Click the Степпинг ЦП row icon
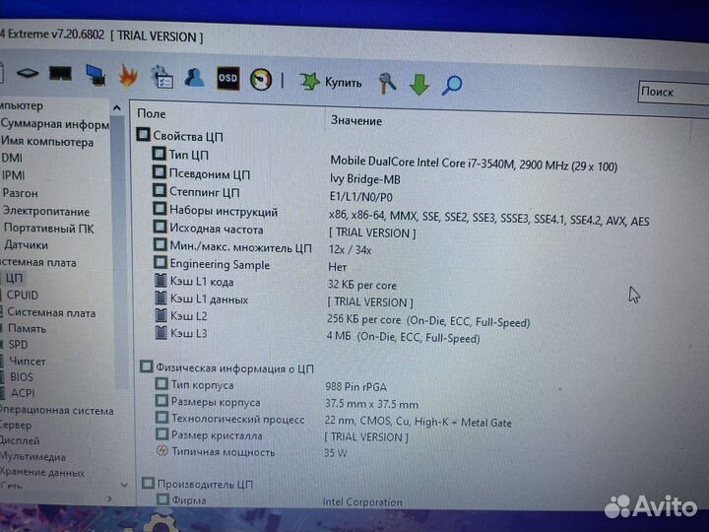Image resolution: width=709 pixels, height=532 pixels. click(160, 190)
